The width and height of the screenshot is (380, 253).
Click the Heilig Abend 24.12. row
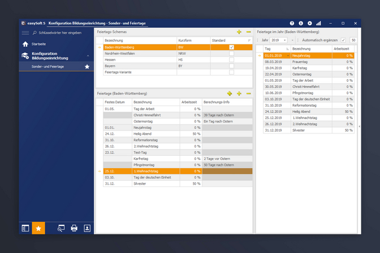point(178,134)
